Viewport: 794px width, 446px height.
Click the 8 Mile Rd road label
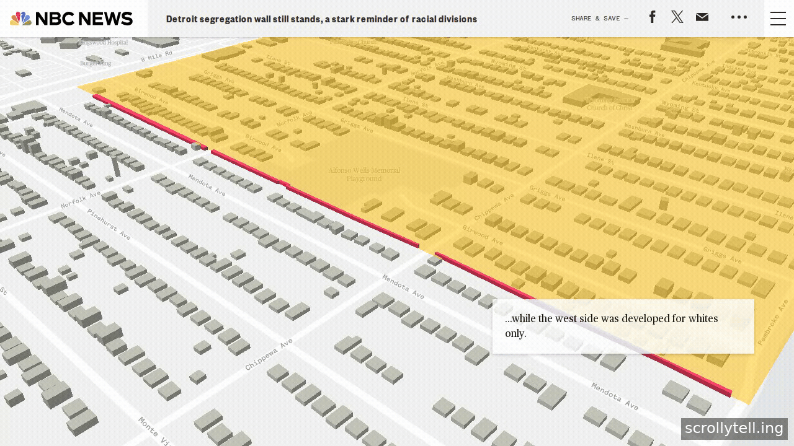(x=156, y=56)
